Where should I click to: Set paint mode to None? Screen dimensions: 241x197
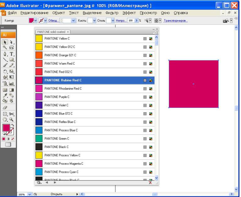point(13,139)
